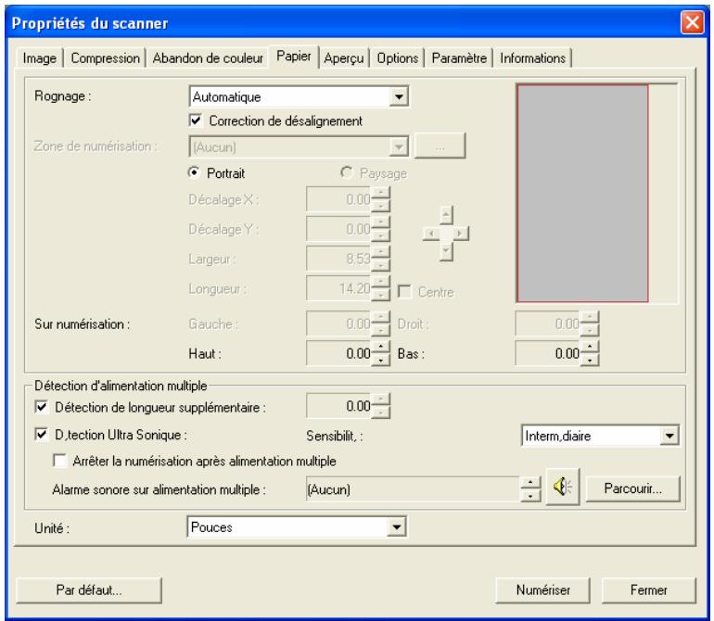714x621 pixels.
Task: Select next alarm sound with down spinner
Action: click(530, 495)
